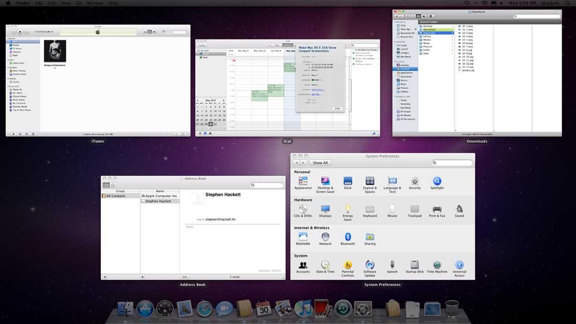Open the Window menu in menu bar

click(95, 3)
